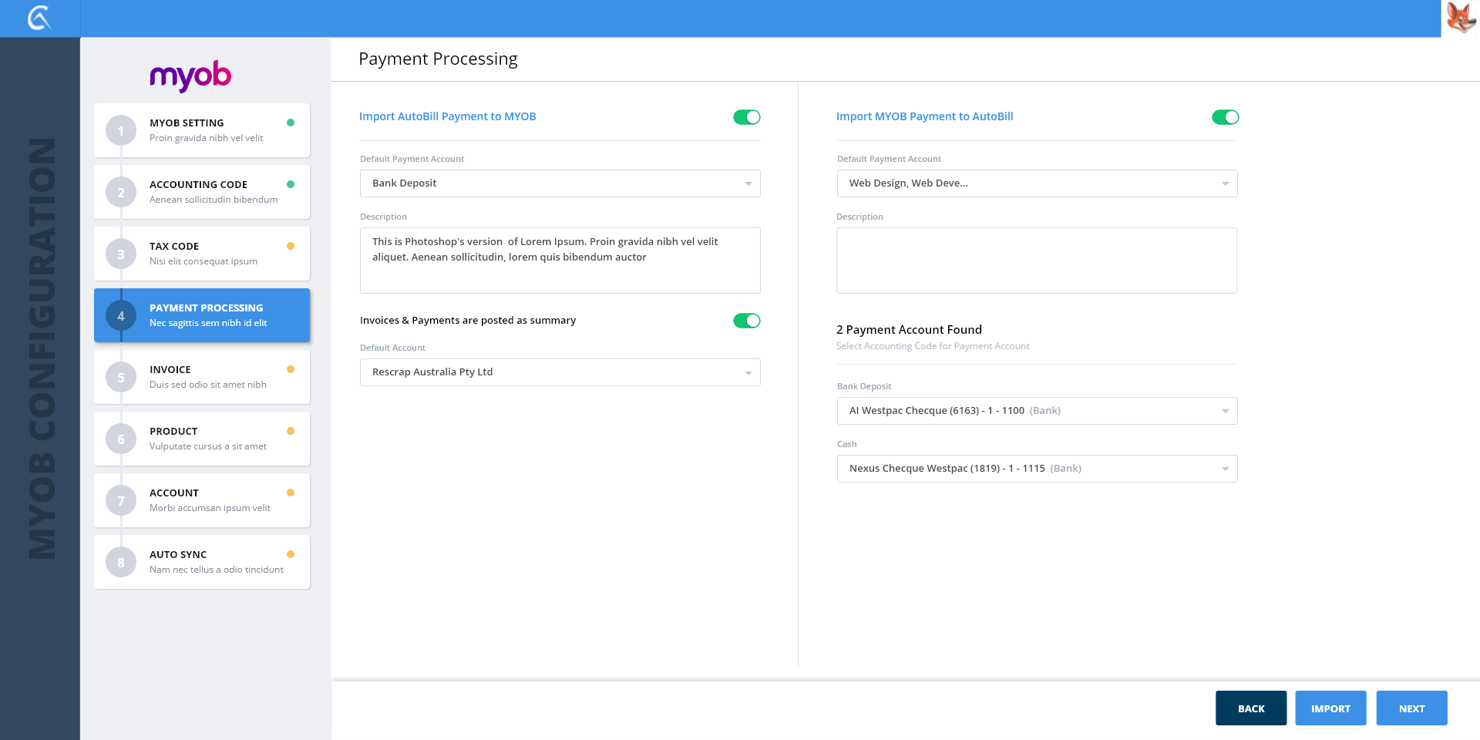Click step 8 circle icon for Auto Sync

(x=121, y=563)
